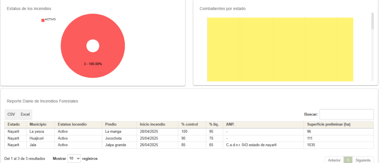Click the date 25/04/2025
379x163 pixels.
(149, 138)
